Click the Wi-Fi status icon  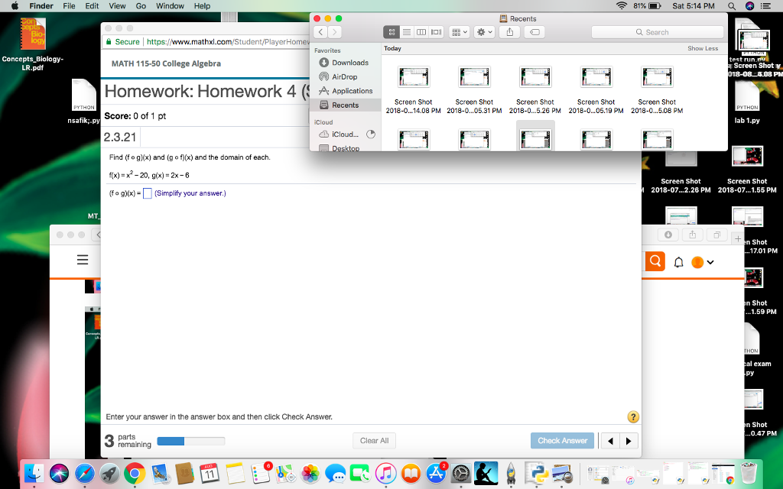(x=621, y=6)
